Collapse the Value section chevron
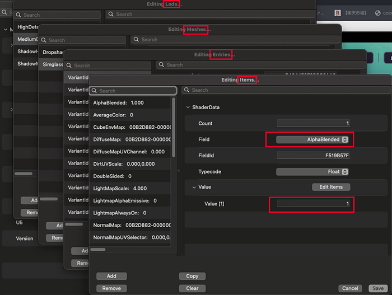This screenshot has width=392, height=295. pyautogui.click(x=194, y=187)
